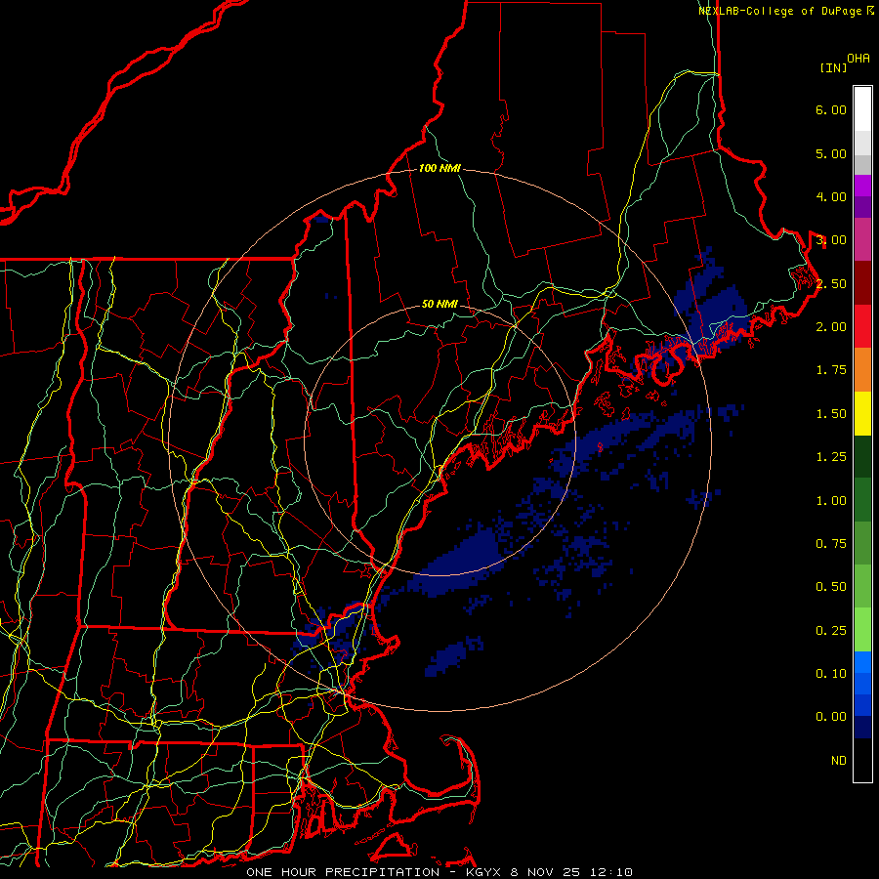Click the [IN] units label
Image resolution: width=879 pixels, height=879 pixels.
click(x=833, y=67)
